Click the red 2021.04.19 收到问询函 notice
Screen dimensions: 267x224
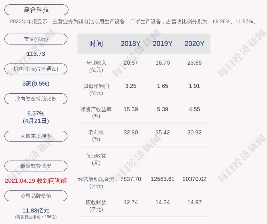coord(36,181)
